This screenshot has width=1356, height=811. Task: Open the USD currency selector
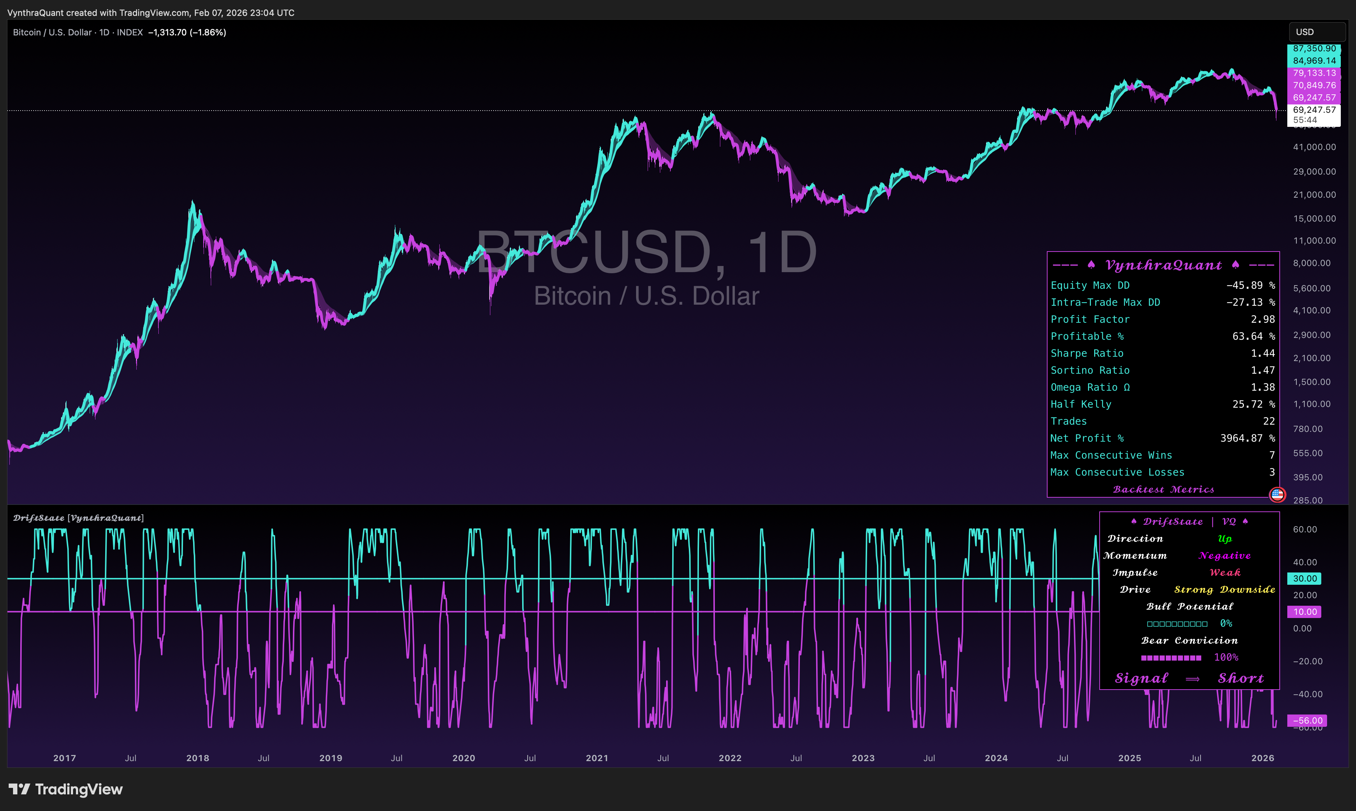pos(1317,32)
